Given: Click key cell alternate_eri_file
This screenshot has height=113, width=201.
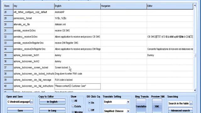Looking at the screenshot, I should point(34,24).
